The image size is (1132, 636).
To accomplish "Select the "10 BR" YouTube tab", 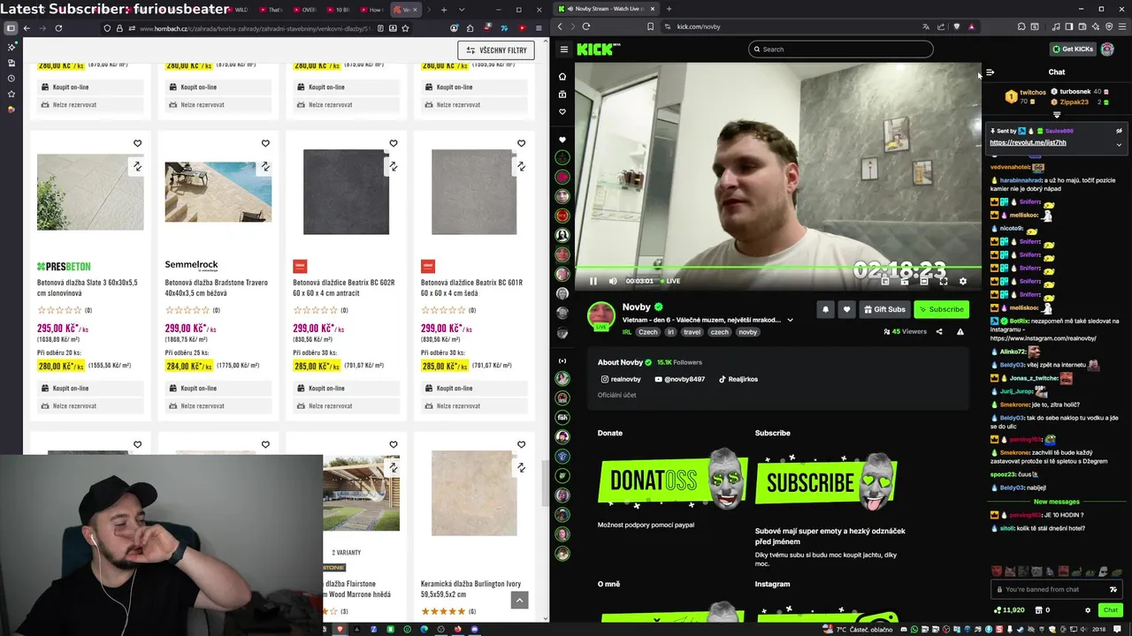I will (x=338, y=10).
